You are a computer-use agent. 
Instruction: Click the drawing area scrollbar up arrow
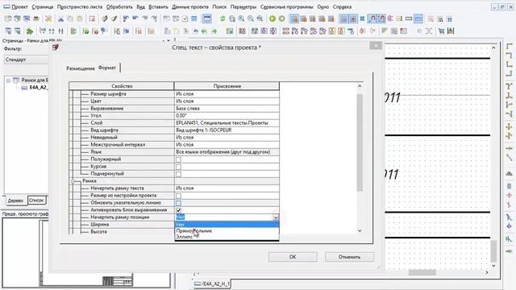pyautogui.click(x=493, y=48)
